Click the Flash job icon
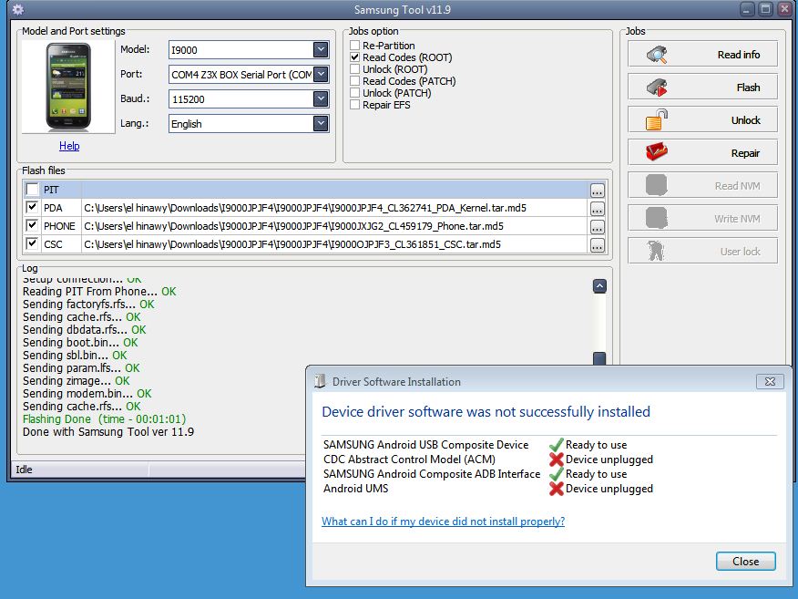Viewport: 798px width, 599px height. (x=657, y=88)
